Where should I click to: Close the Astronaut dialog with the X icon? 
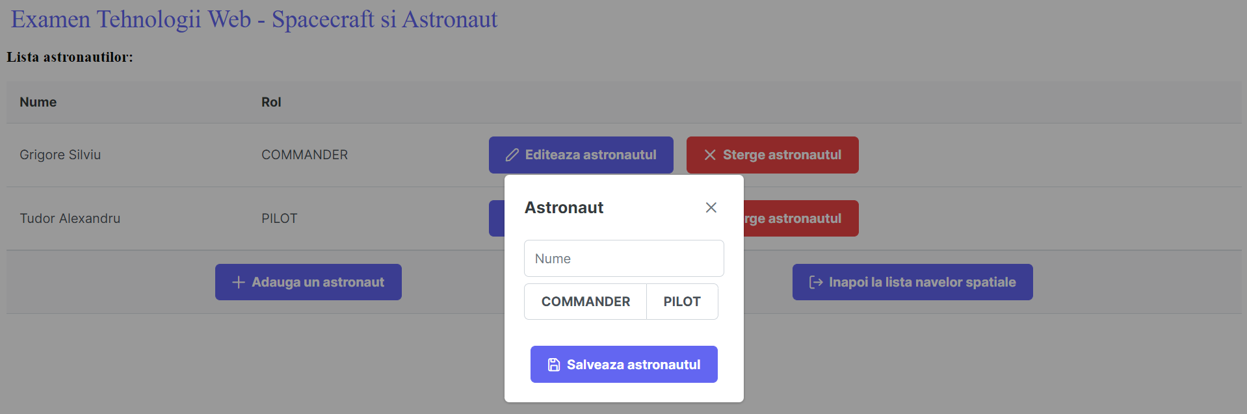pyautogui.click(x=711, y=207)
